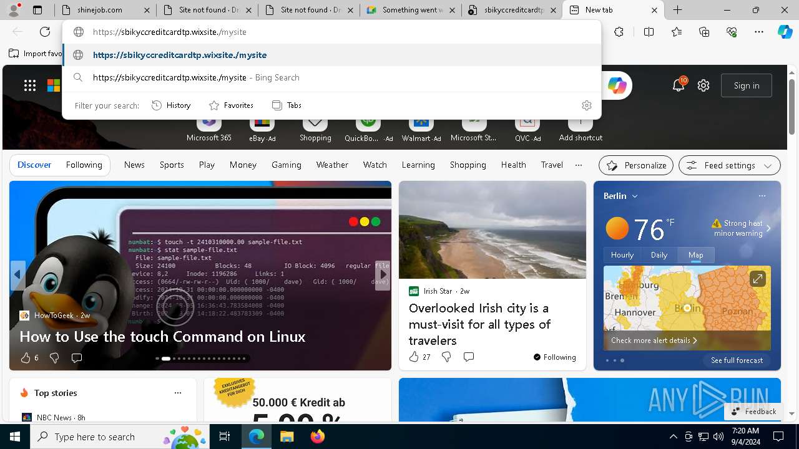Viewport: 799px width, 449px height.
Task: Open address bar suggestion settings gear
Action: pyautogui.click(x=586, y=105)
